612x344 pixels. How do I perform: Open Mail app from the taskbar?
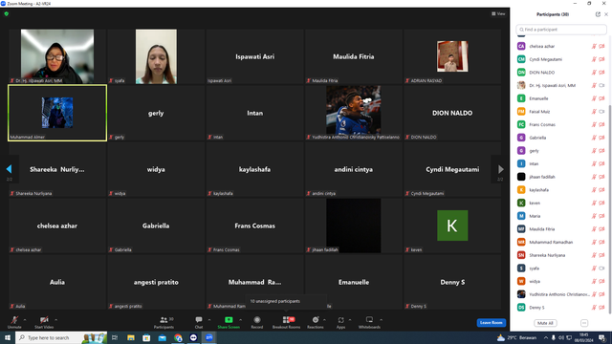[162, 337]
